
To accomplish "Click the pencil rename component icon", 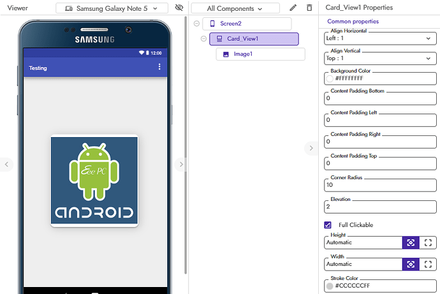I will point(293,8).
